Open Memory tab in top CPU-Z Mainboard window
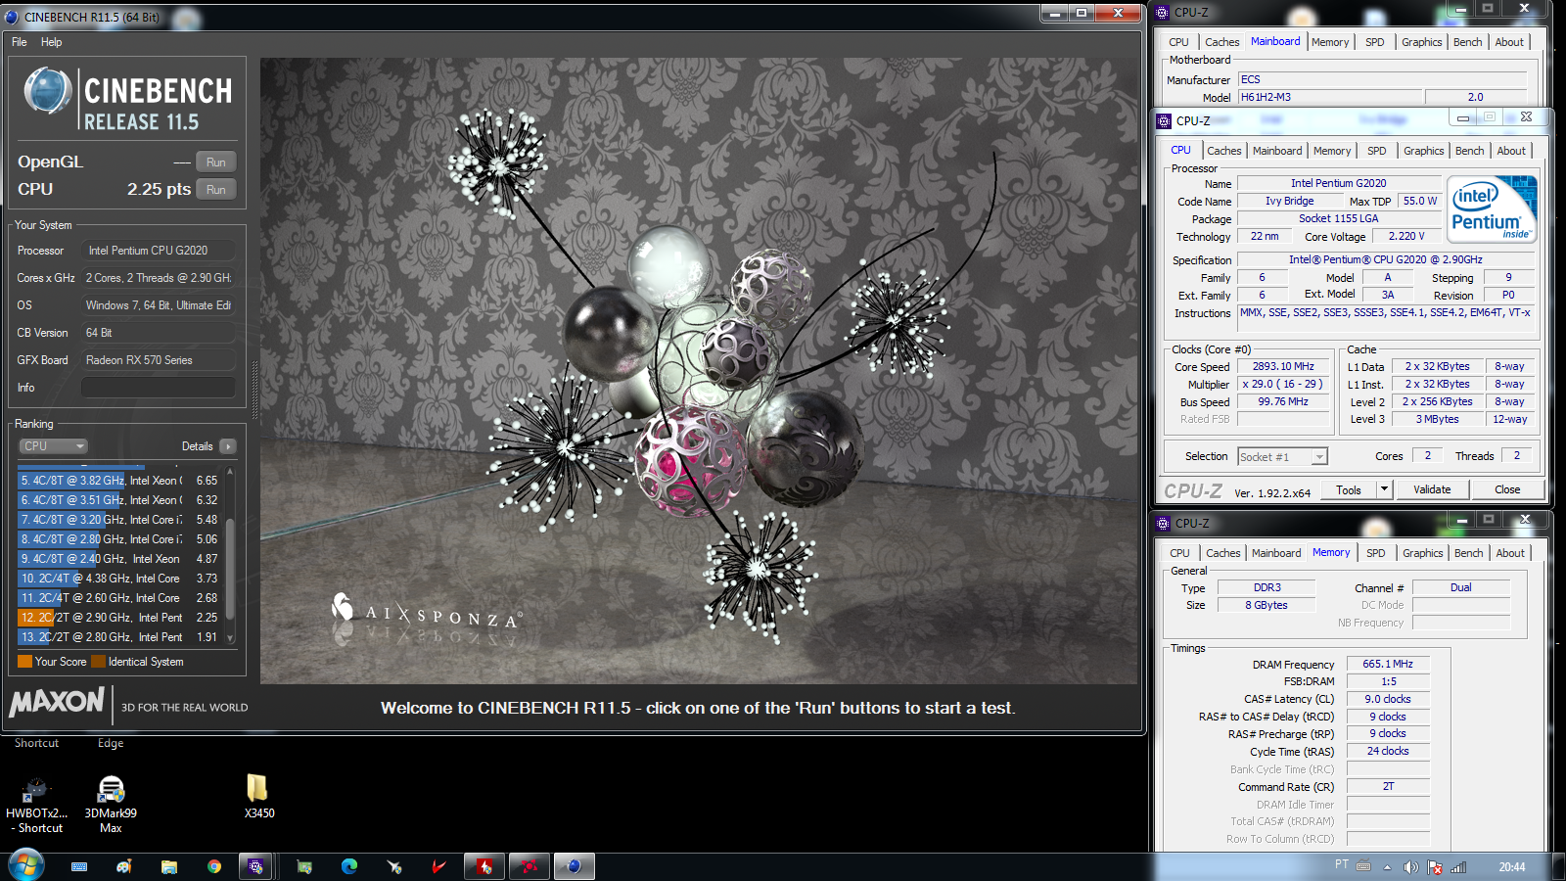The width and height of the screenshot is (1566, 881). click(1330, 42)
